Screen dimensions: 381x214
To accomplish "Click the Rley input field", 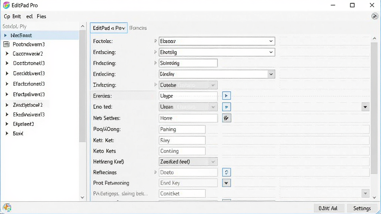I will (x=182, y=140).
